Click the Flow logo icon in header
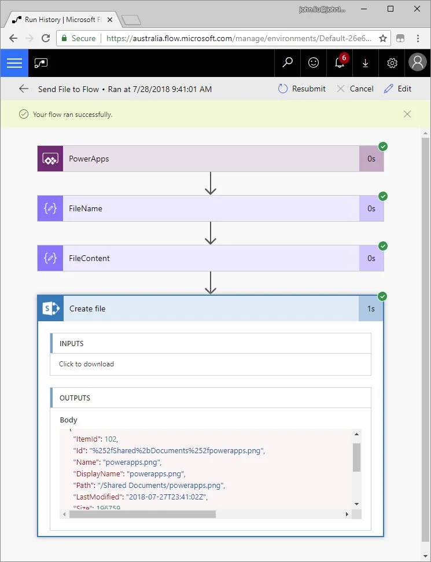431x562 pixels. 40,63
